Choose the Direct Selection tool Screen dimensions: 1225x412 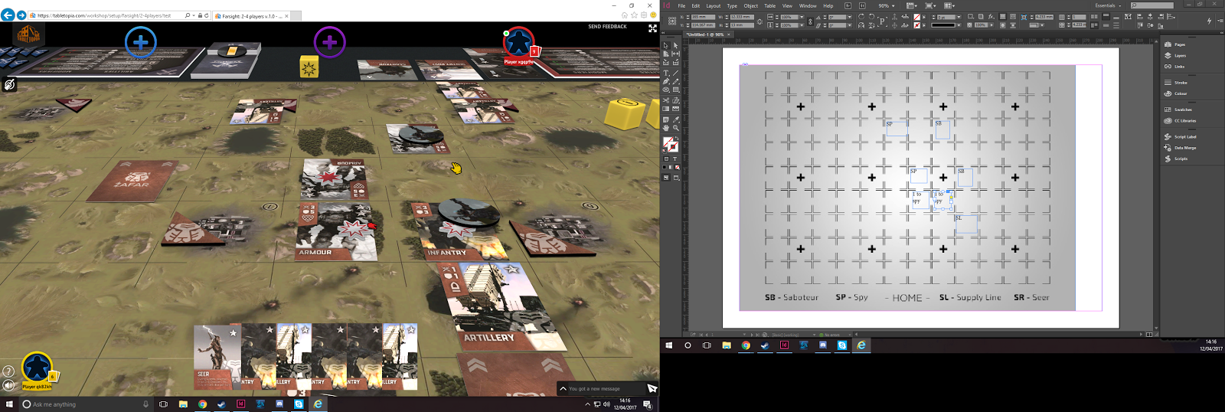pos(676,45)
